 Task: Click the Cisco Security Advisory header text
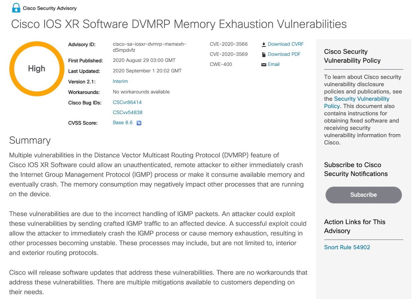click(50, 8)
